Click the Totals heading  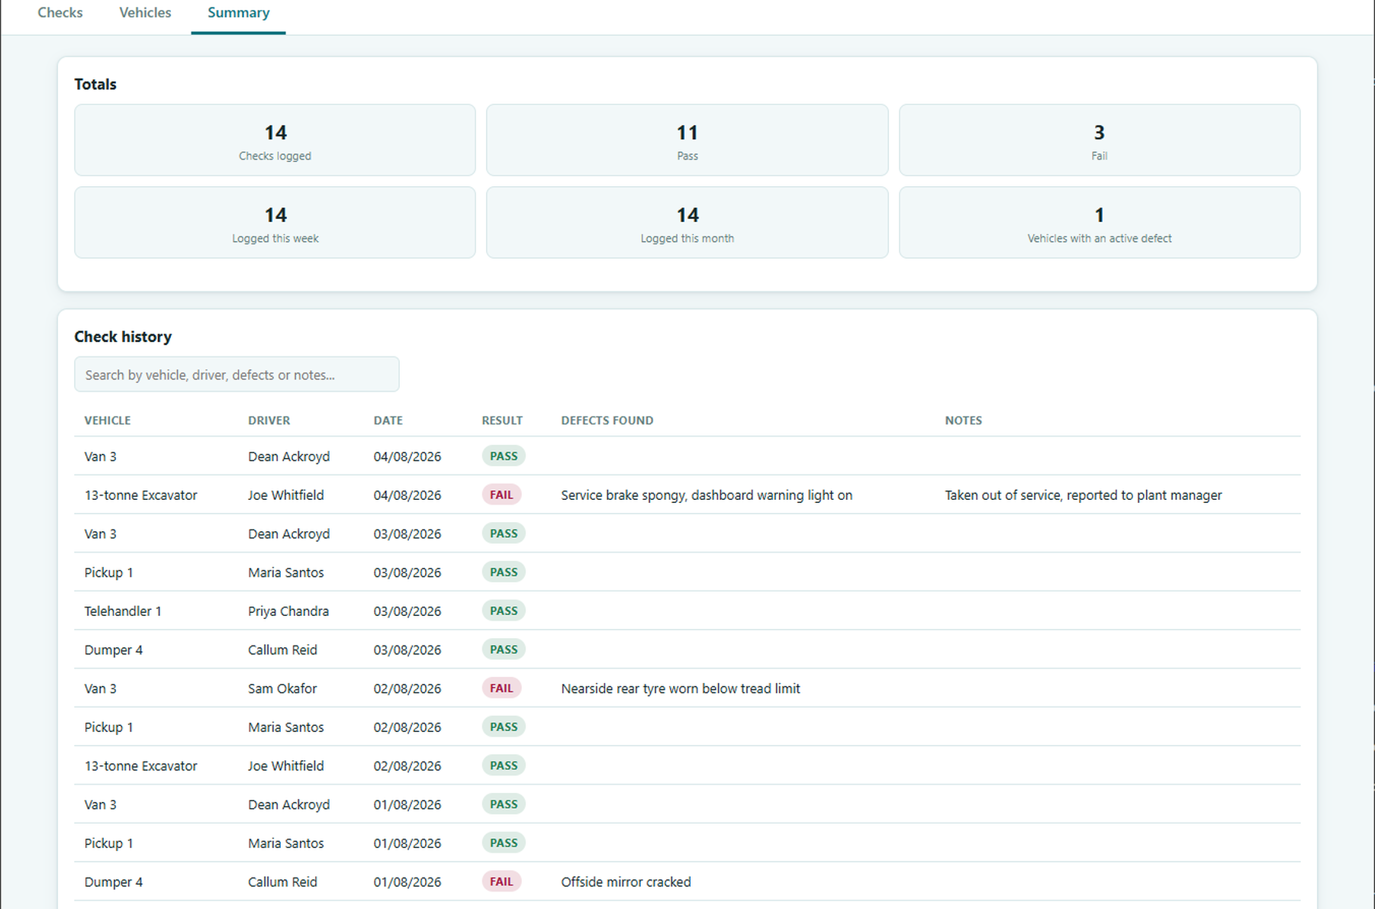pos(95,84)
